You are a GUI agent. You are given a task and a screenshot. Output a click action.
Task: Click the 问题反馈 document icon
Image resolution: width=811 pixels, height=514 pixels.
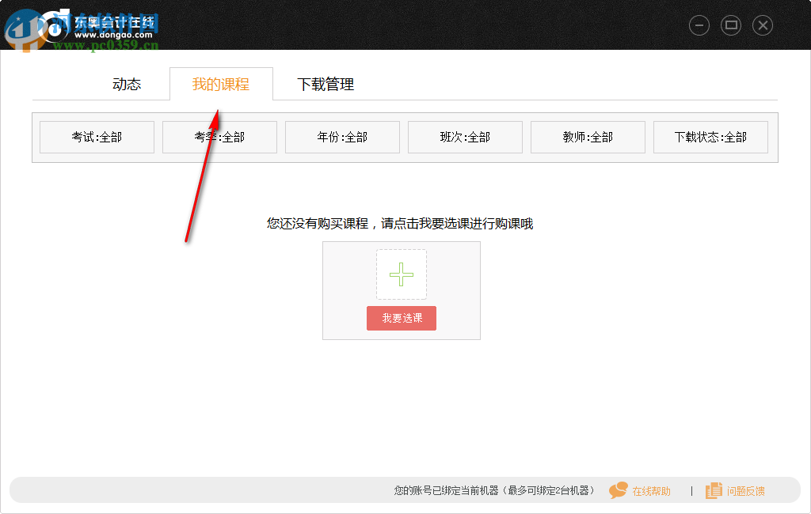point(712,490)
